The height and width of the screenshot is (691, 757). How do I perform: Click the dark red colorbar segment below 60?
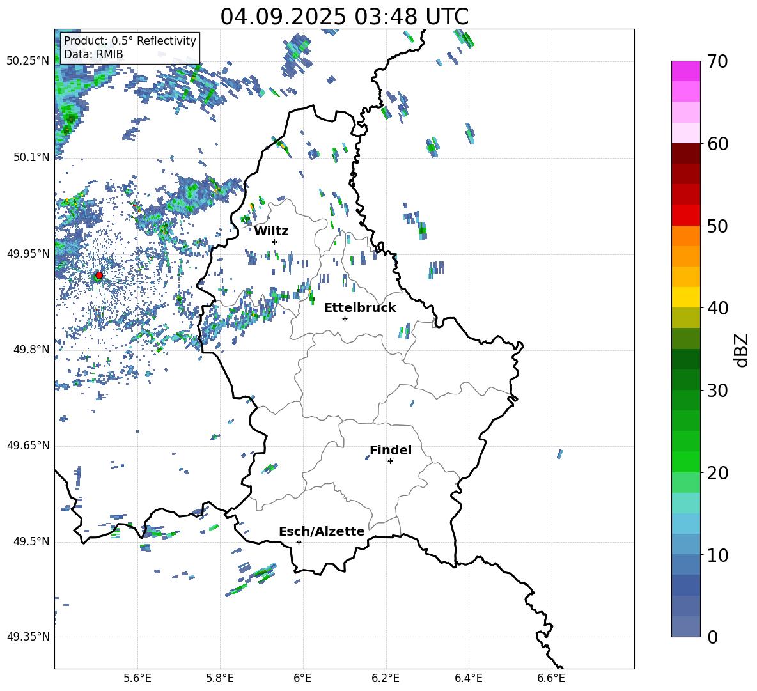685,153
